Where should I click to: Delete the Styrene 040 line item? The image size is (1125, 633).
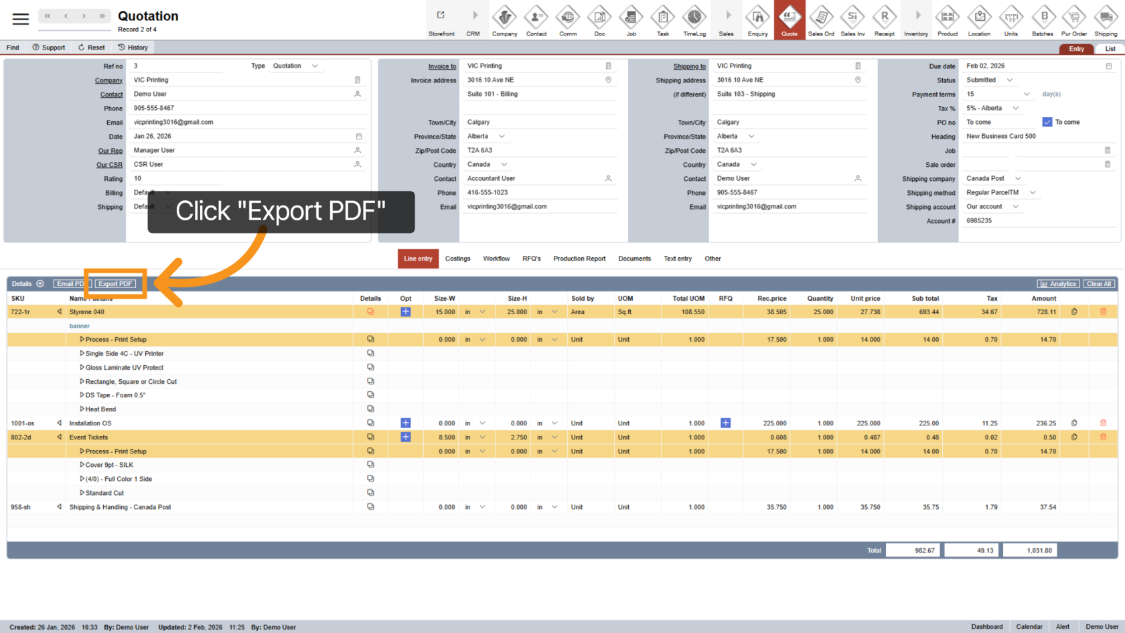[1103, 311]
